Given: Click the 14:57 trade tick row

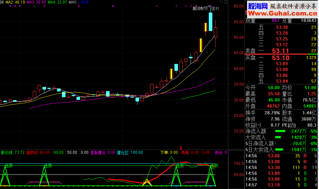Looking at the screenshot, I should click(x=282, y=185).
